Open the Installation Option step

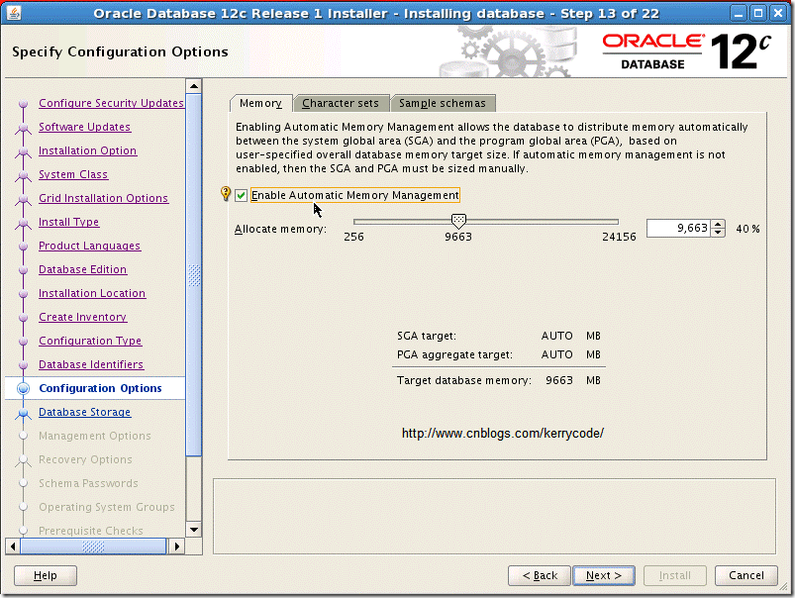coord(88,150)
